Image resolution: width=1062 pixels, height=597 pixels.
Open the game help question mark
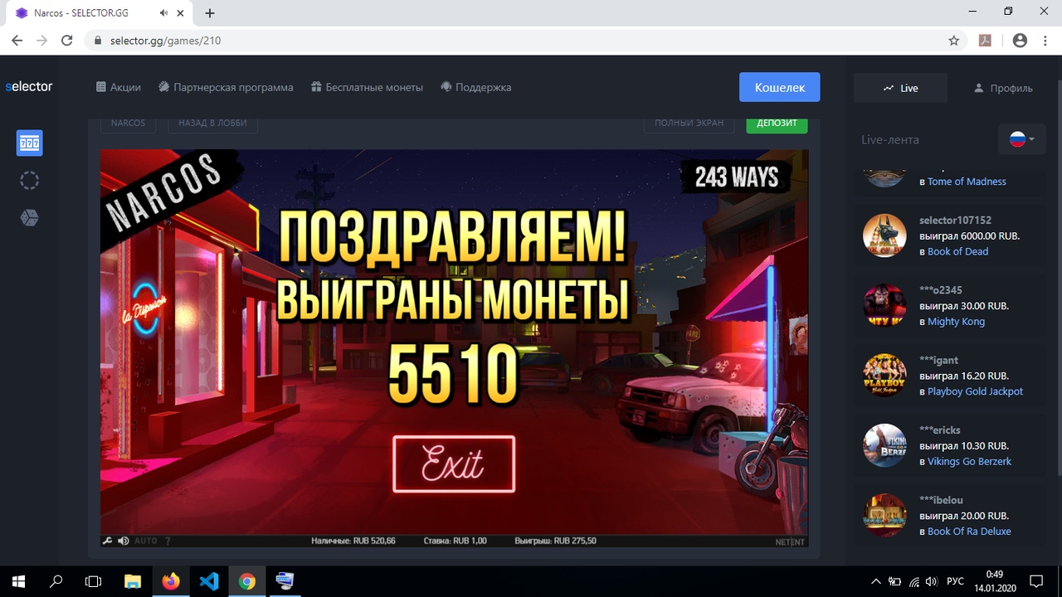(x=168, y=541)
